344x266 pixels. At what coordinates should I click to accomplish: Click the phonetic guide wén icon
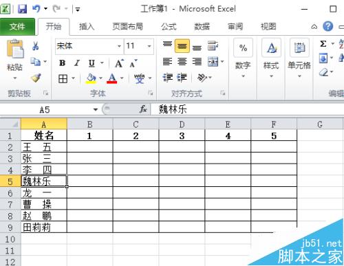[x=139, y=78]
